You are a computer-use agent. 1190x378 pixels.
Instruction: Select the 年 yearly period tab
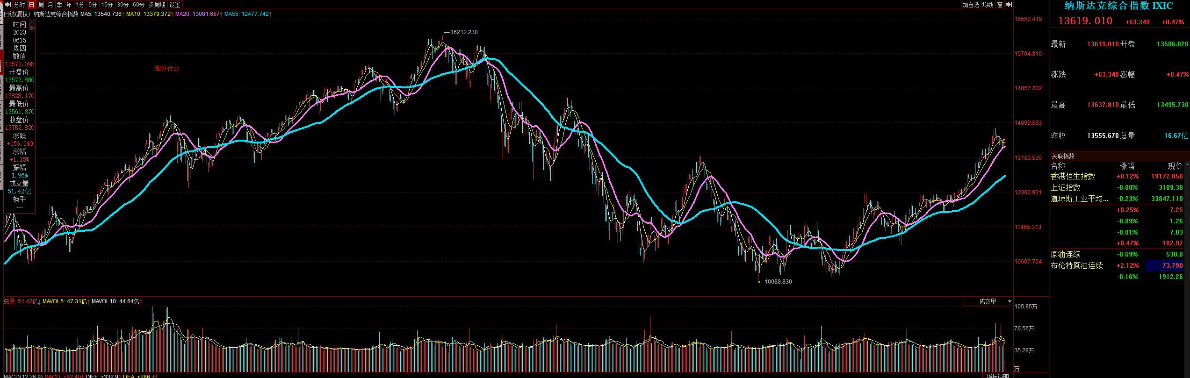(69, 5)
